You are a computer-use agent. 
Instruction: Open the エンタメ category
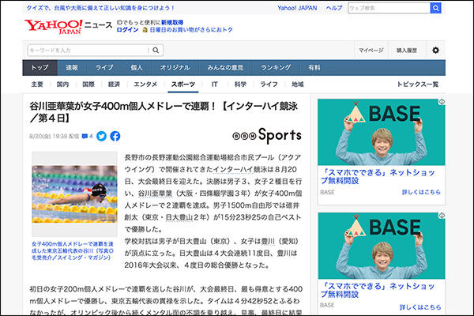tap(145, 85)
